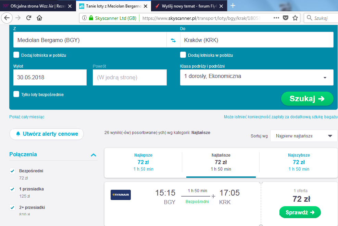The image size is (338, 226).
Task: Click Sprawdź for the 72 zł Ryanair flight
Action: coord(300,212)
